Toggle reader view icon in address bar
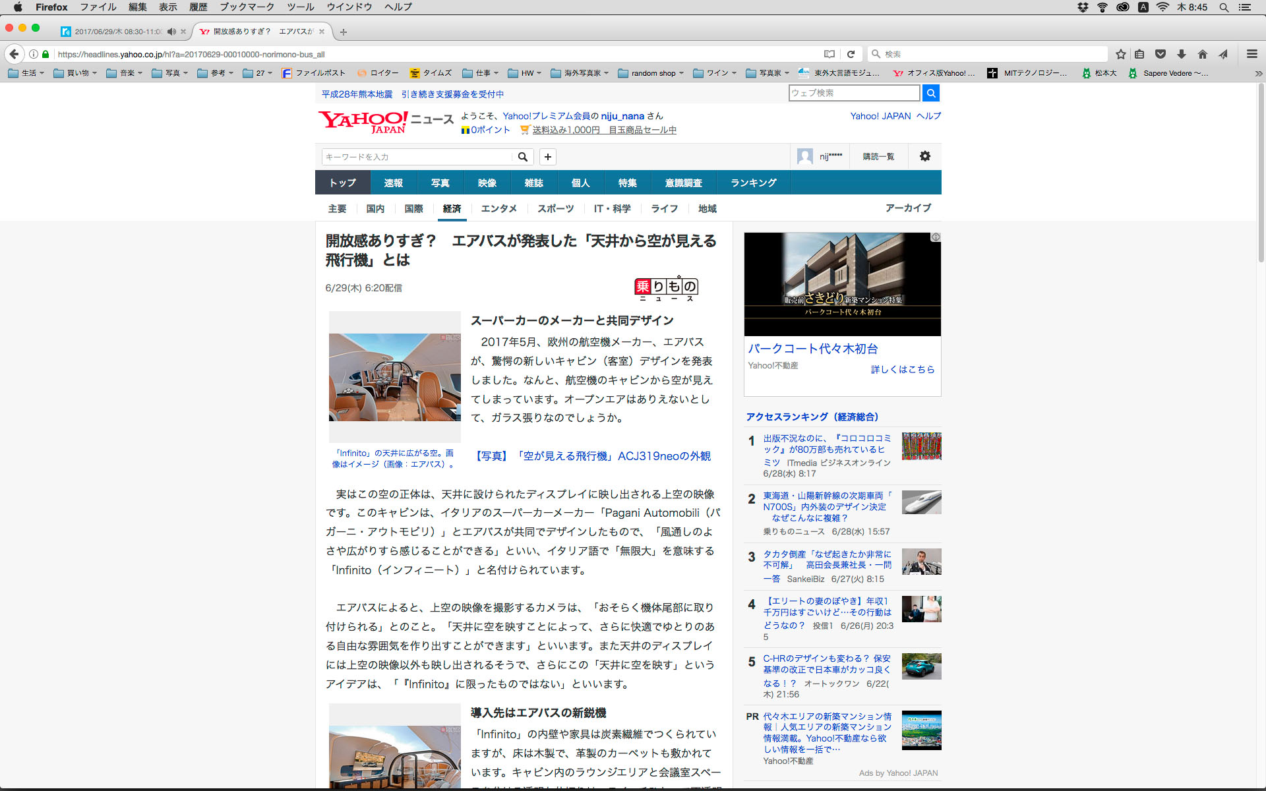This screenshot has width=1266, height=791. 829,54
